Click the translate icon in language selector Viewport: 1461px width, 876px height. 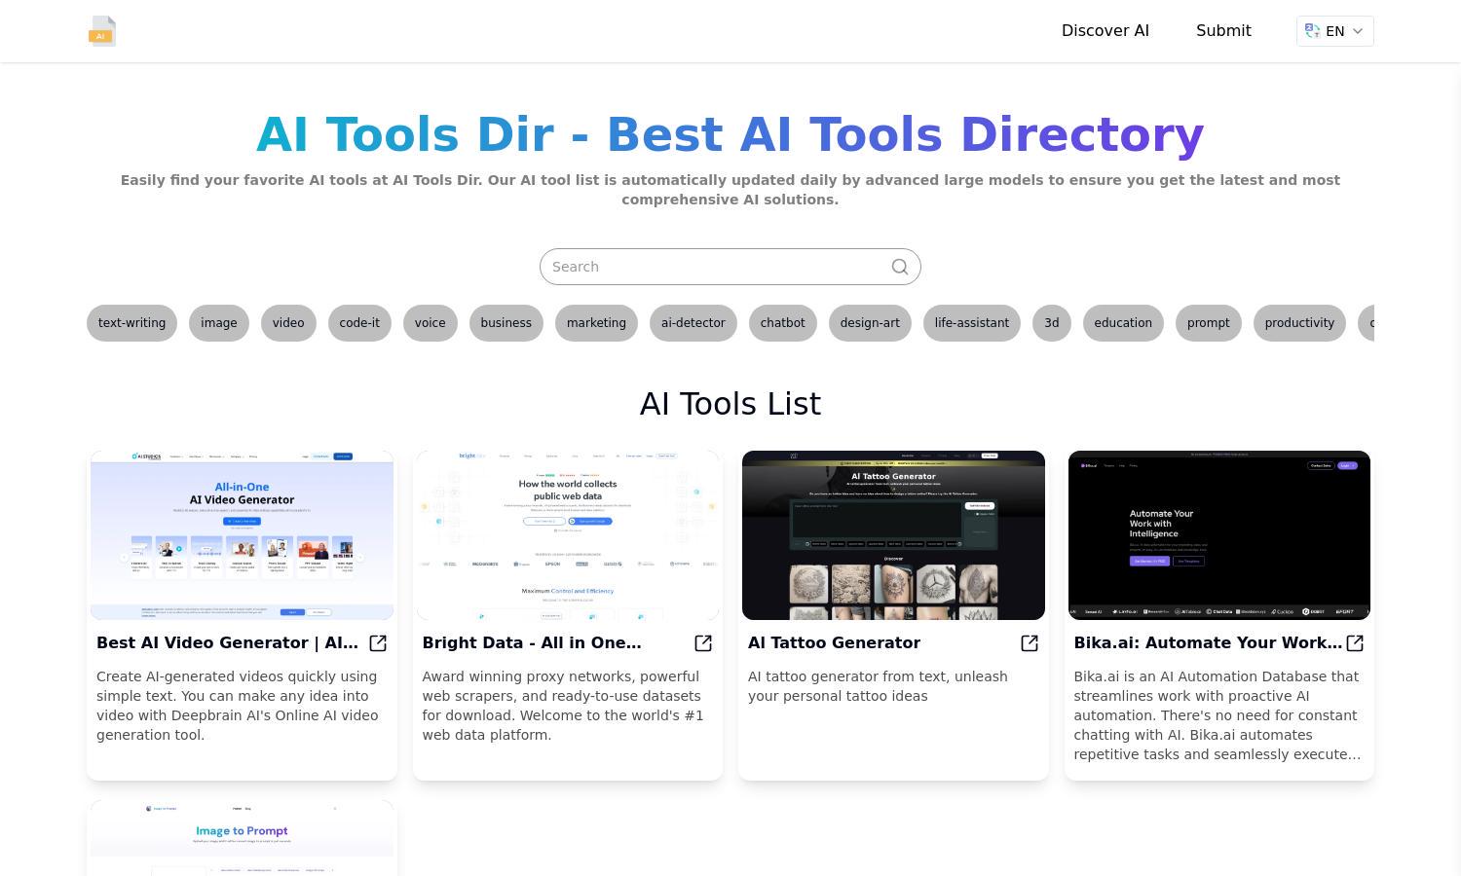(x=1313, y=31)
